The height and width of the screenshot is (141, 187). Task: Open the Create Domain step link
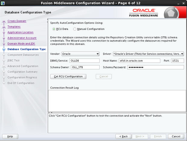pos(17,21)
